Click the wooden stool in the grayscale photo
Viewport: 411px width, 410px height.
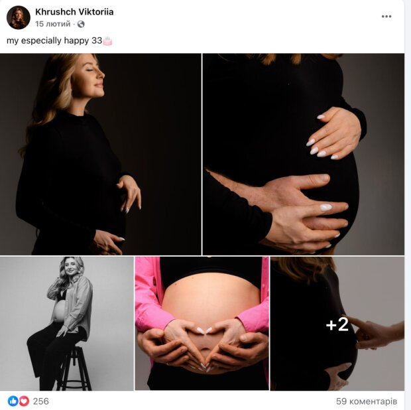72,368
